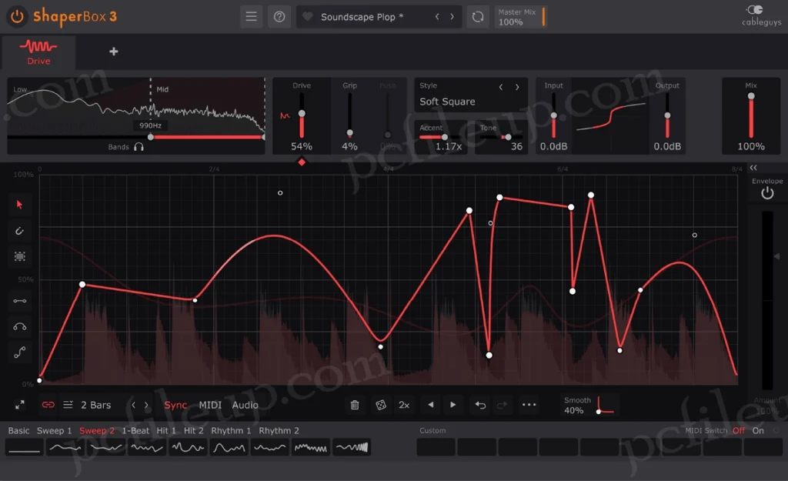This screenshot has height=481, width=788.
Task: Open the three-dots more options menu
Action: pos(529,405)
